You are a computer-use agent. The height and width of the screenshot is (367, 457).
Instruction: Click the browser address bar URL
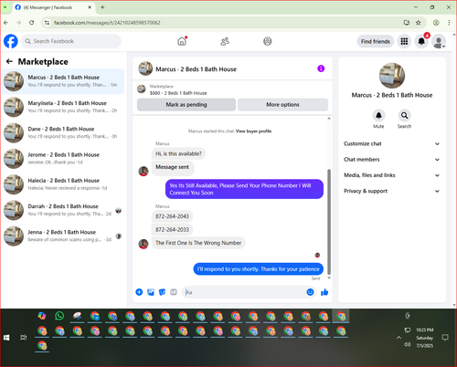click(x=107, y=23)
